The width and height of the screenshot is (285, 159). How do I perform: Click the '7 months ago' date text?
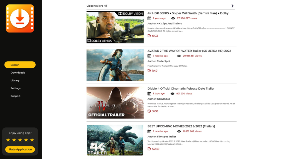pyautogui.click(x=160, y=56)
